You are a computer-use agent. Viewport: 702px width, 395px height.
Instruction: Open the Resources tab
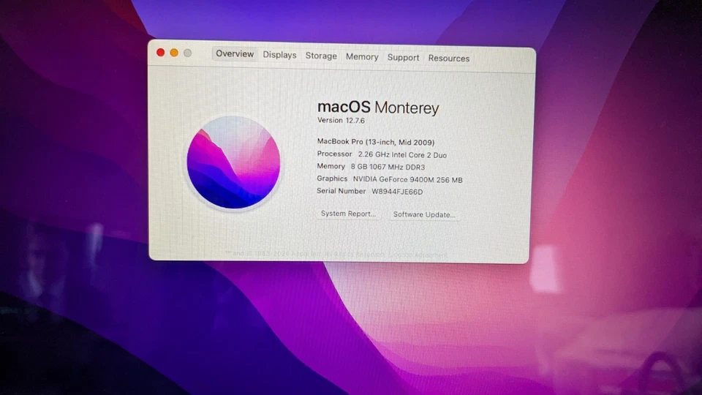tap(448, 59)
